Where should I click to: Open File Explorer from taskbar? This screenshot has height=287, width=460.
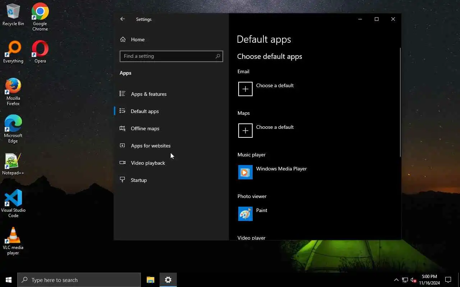tap(151, 280)
